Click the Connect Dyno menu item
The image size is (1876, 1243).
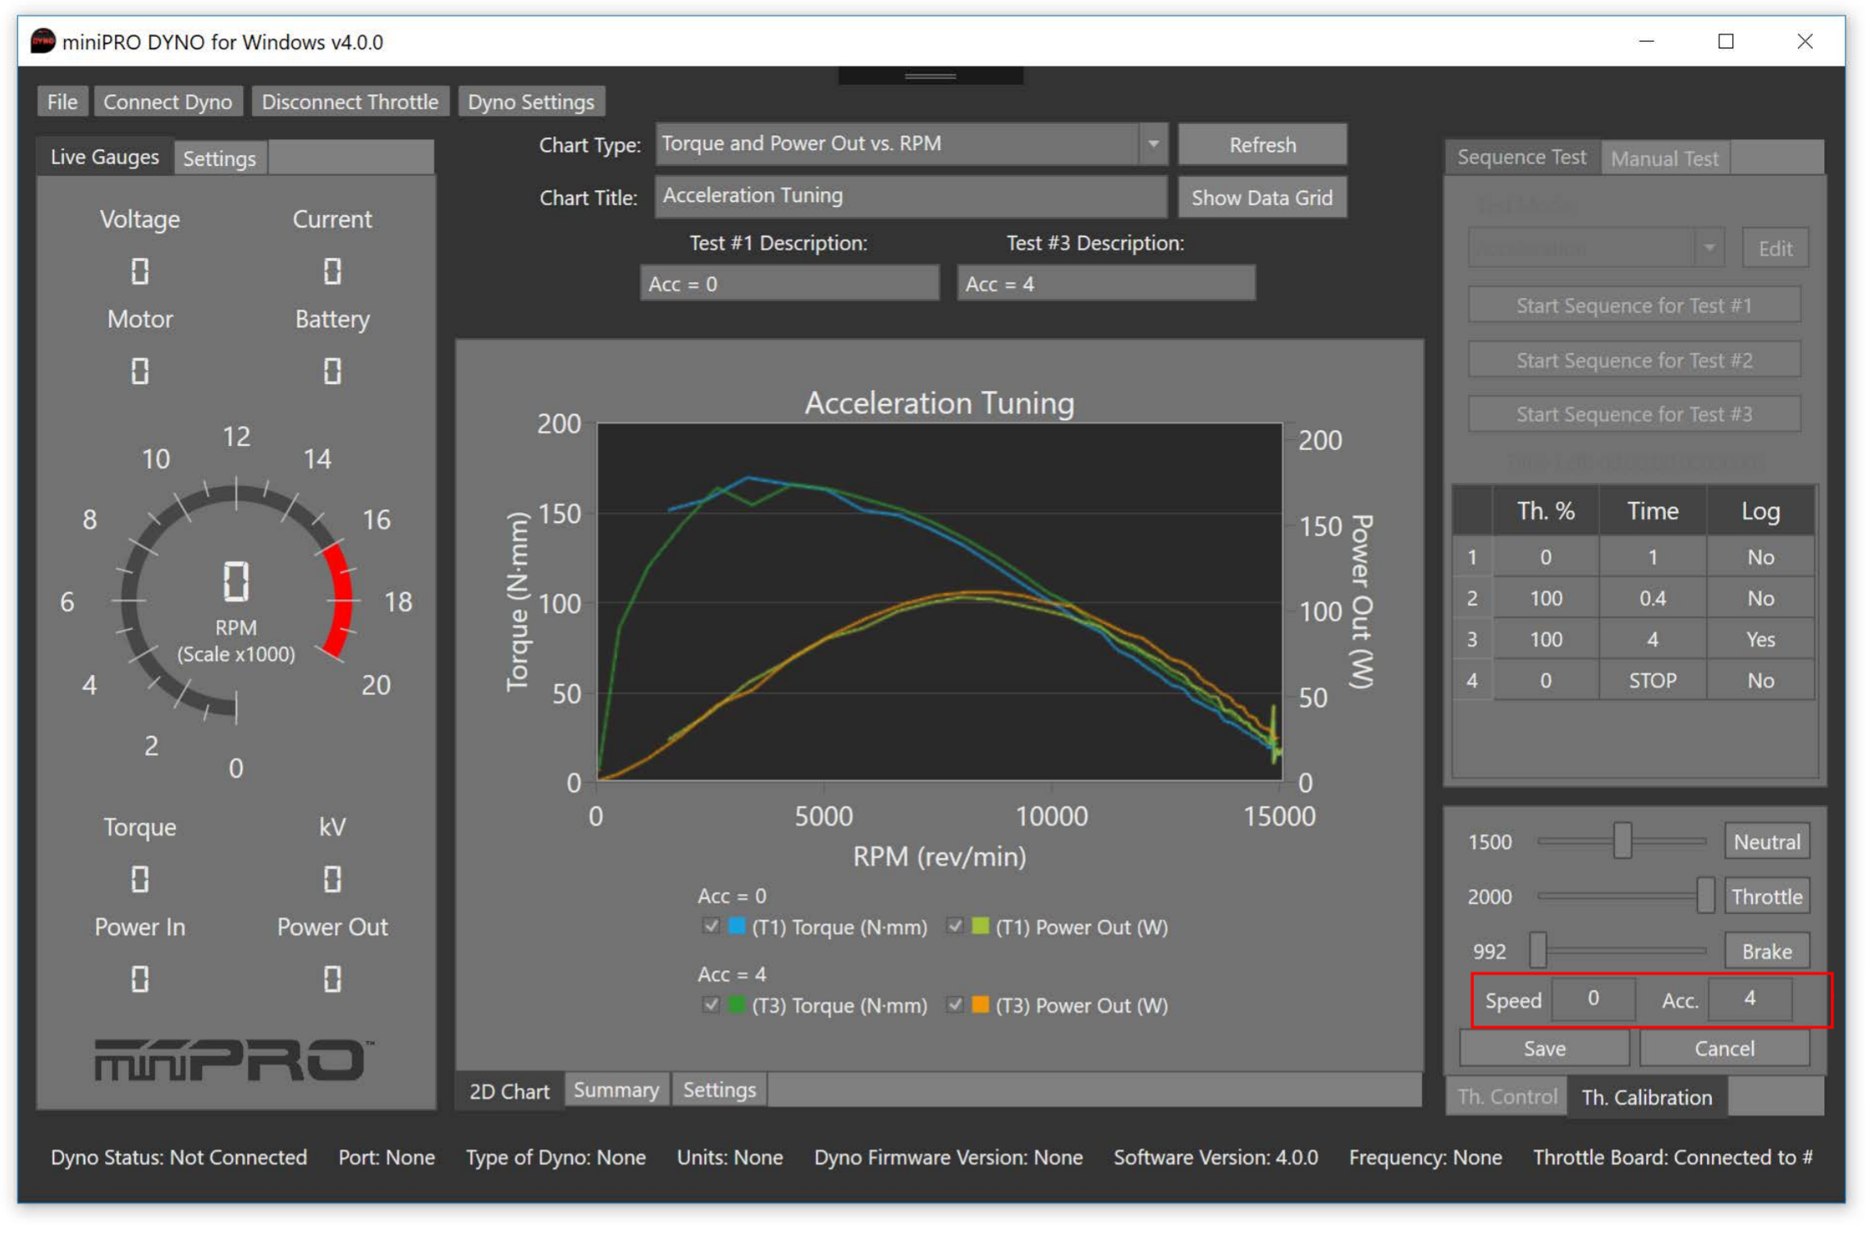click(x=167, y=102)
